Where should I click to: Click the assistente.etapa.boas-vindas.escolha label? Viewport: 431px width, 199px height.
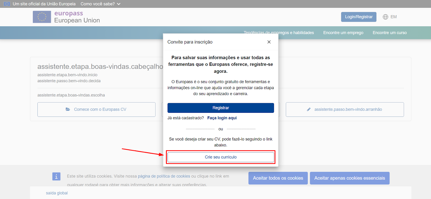tap(71, 95)
